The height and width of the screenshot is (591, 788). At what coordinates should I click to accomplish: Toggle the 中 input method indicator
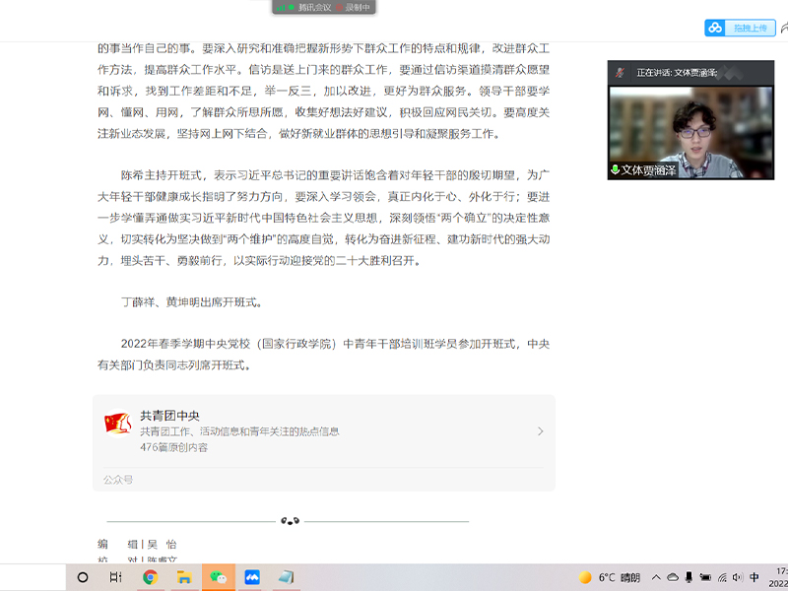point(755,577)
